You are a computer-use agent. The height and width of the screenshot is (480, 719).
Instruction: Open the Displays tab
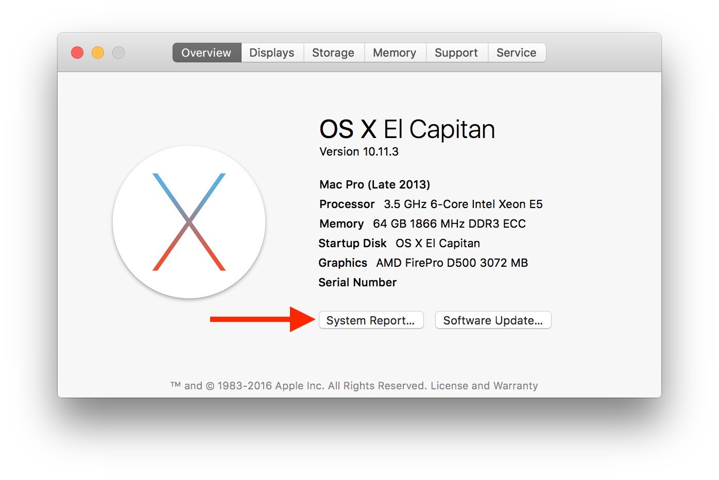point(272,53)
